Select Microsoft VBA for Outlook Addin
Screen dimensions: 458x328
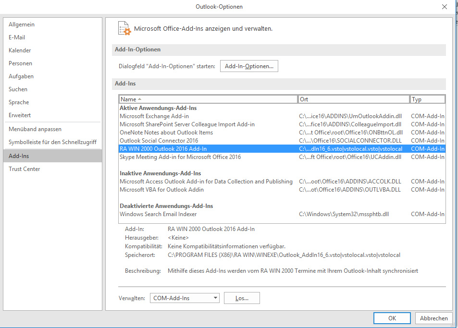click(x=159, y=189)
